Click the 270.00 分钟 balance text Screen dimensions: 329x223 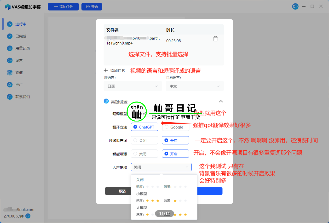coord(14,216)
